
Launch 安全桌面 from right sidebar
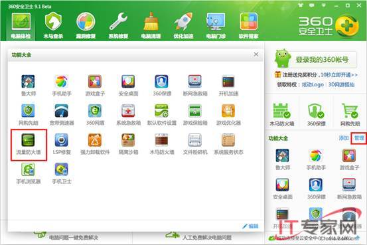[x=283, y=189]
